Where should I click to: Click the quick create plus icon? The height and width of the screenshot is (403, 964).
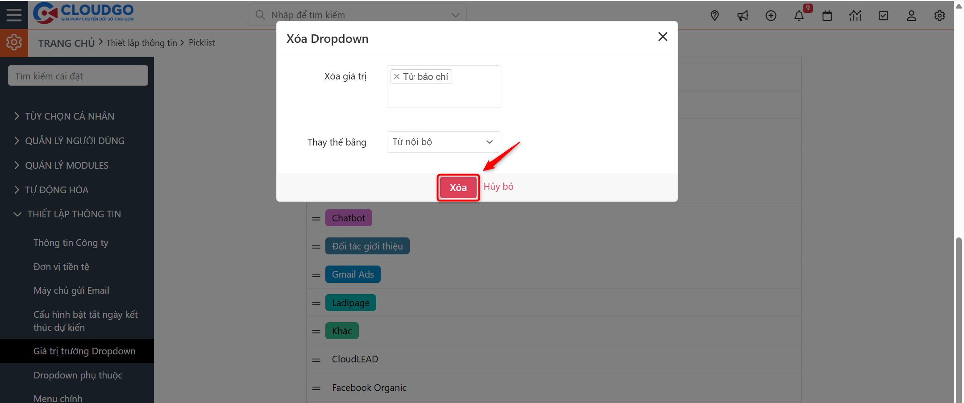(x=771, y=16)
